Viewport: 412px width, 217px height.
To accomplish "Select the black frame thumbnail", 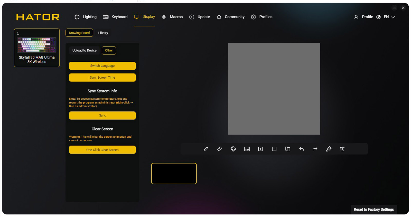I will [x=174, y=174].
